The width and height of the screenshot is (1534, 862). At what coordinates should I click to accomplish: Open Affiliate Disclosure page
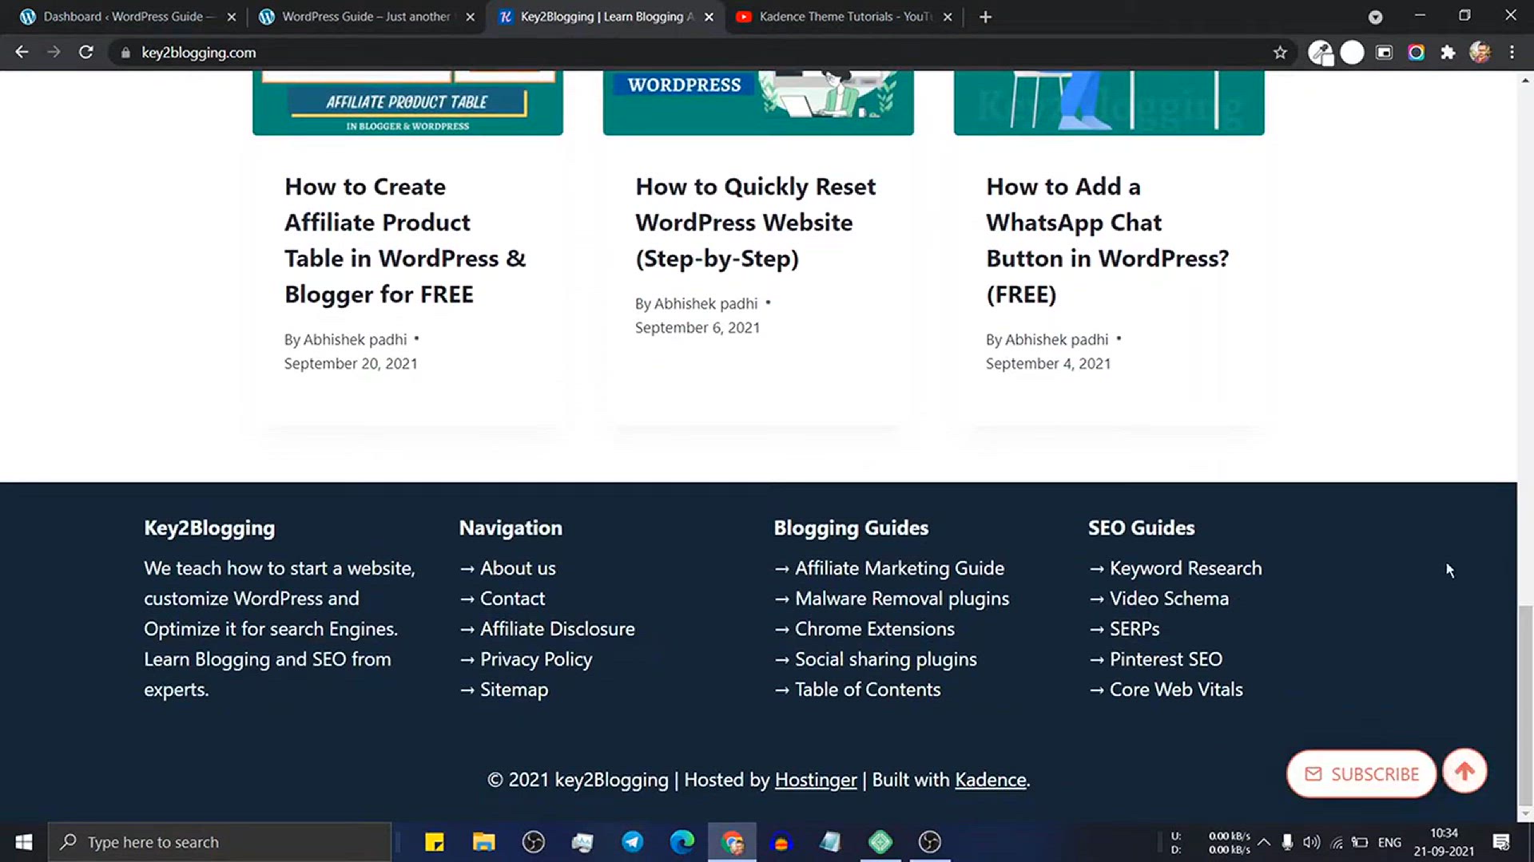557,629
